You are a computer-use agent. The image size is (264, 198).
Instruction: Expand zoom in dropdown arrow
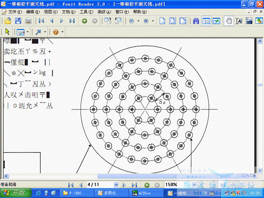click(153, 21)
